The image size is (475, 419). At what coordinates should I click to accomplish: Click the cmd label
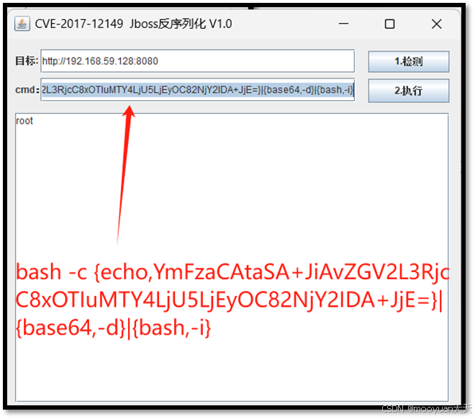[x=27, y=90]
